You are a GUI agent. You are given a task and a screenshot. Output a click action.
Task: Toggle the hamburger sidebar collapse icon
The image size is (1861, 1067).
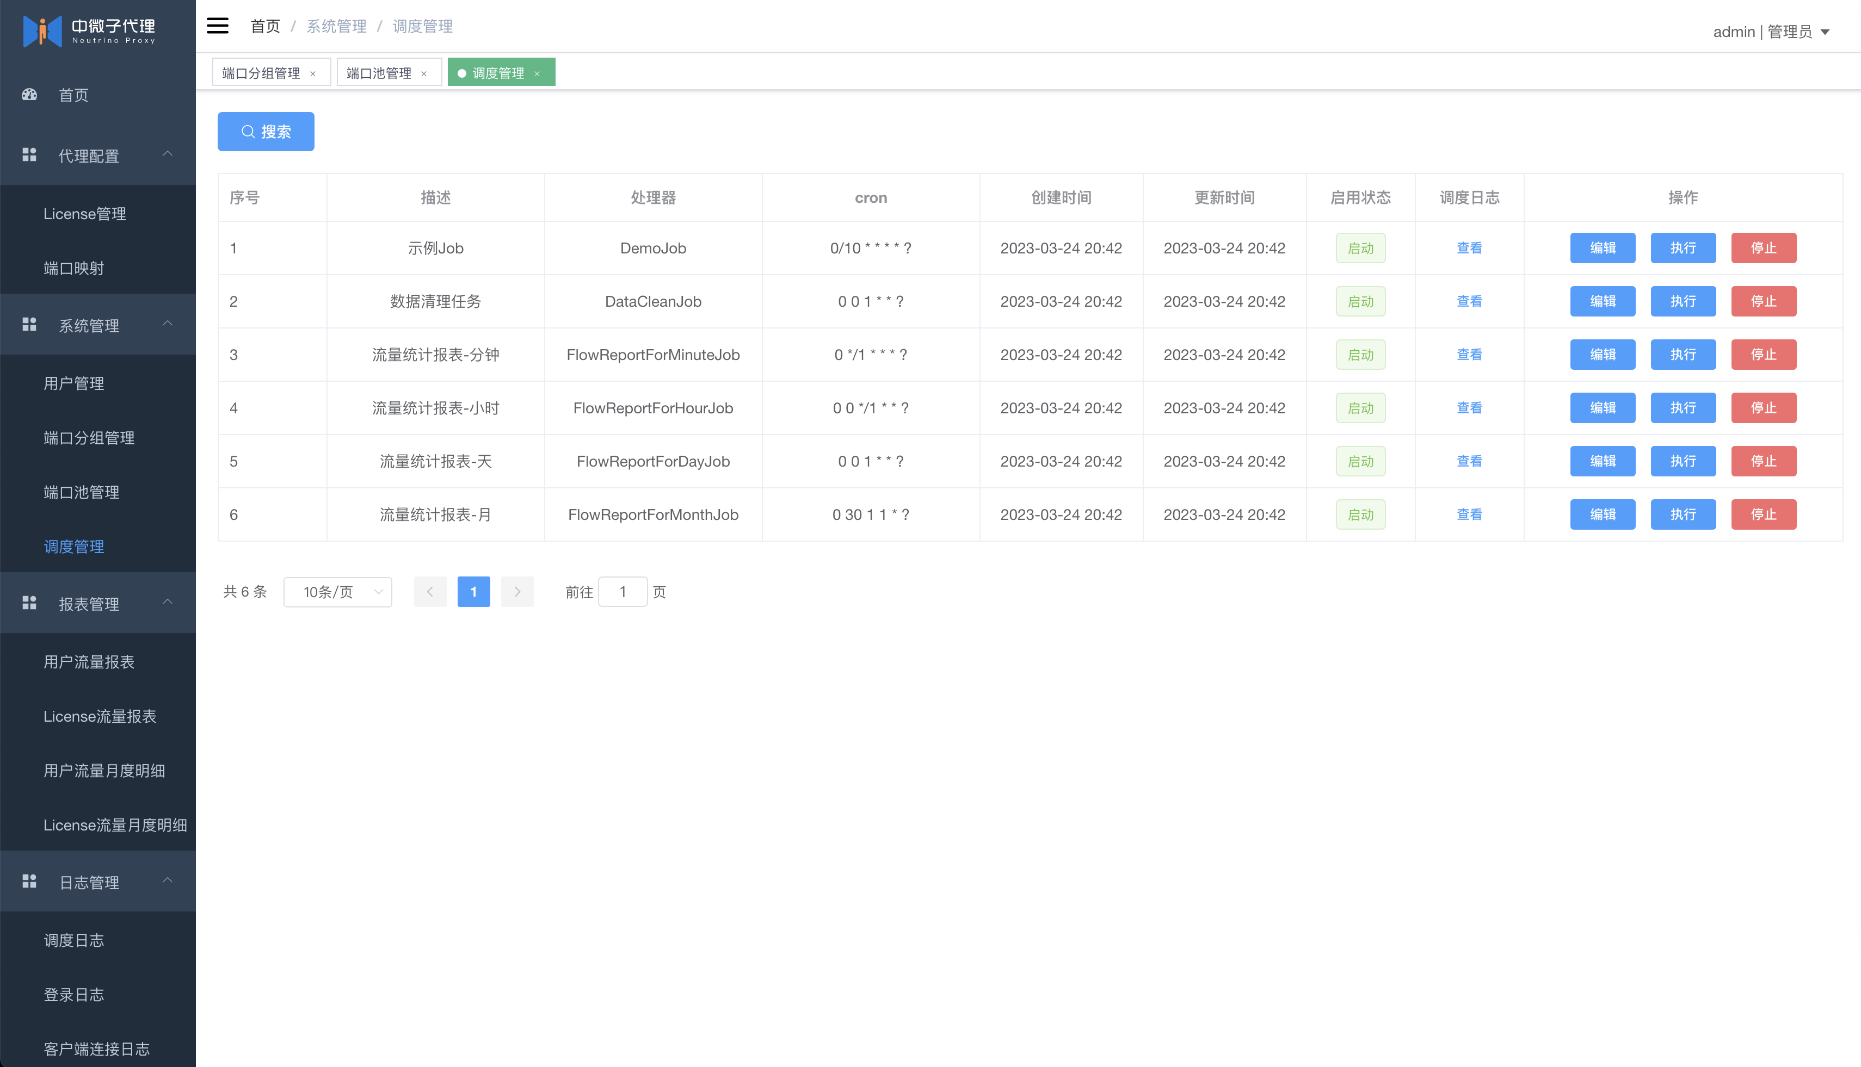[218, 26]
